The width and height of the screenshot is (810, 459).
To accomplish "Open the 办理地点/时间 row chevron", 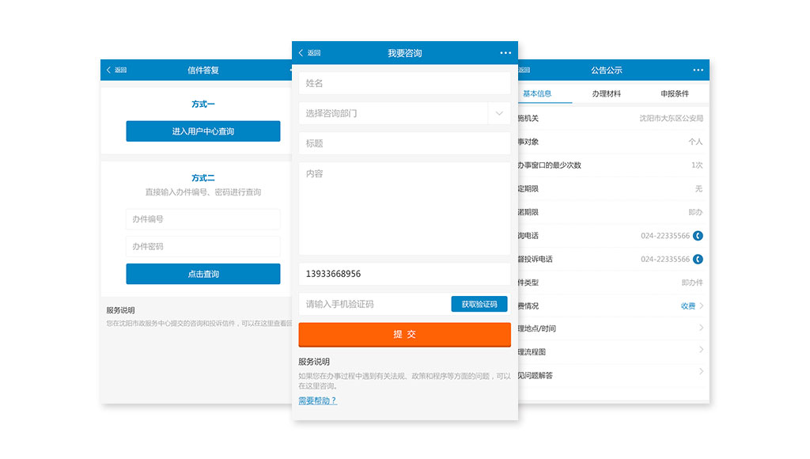I will click(x=701, y=328).
